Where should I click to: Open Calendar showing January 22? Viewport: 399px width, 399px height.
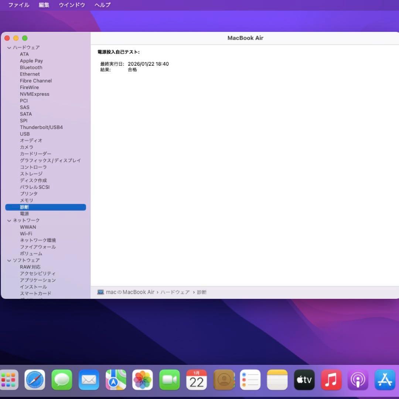196,379
